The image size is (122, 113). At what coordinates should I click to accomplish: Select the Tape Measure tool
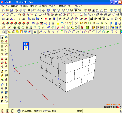[2, 72]
